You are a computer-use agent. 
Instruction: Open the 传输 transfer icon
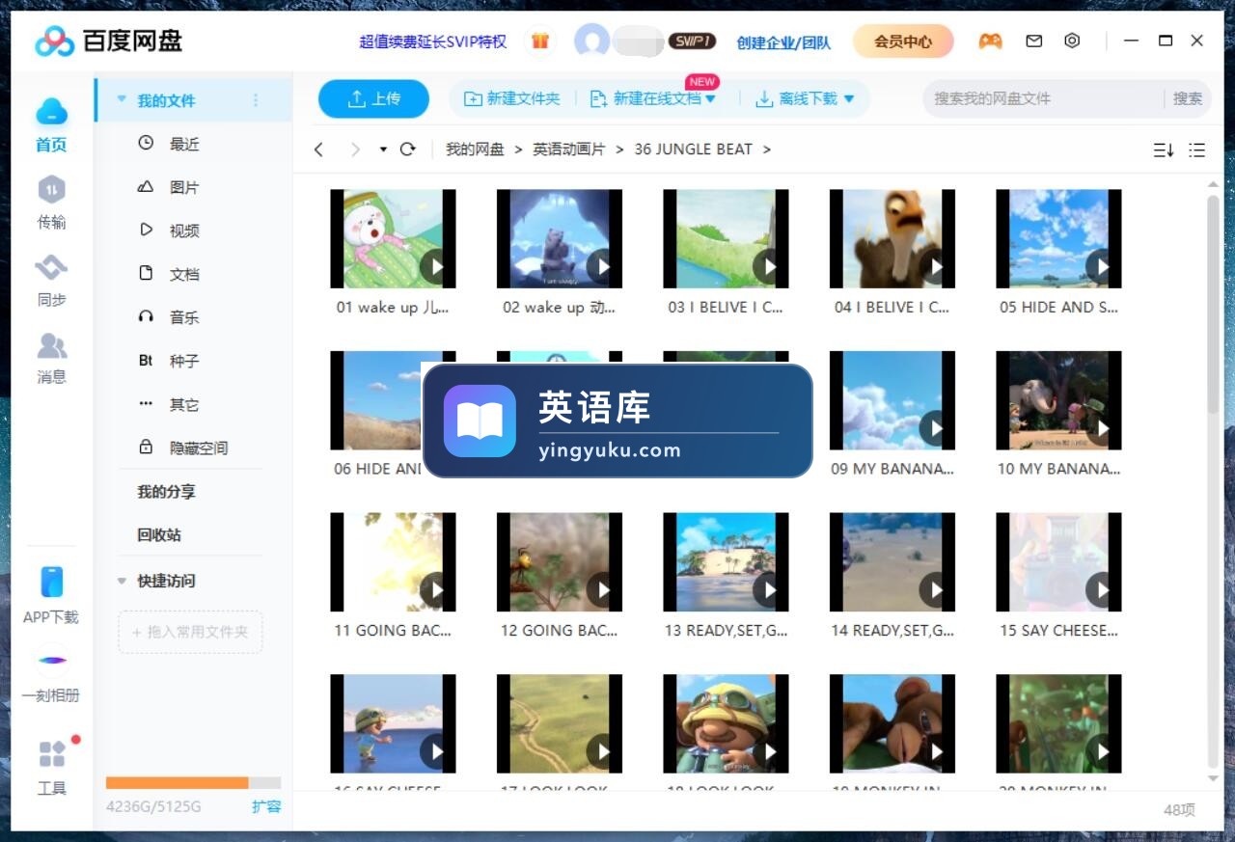point(51,189)
